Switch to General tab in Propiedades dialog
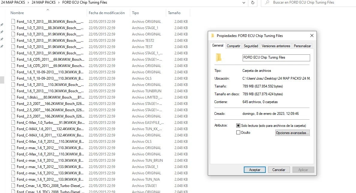The width and height of the screenshot is (356, 193). [x=217, y=45]
